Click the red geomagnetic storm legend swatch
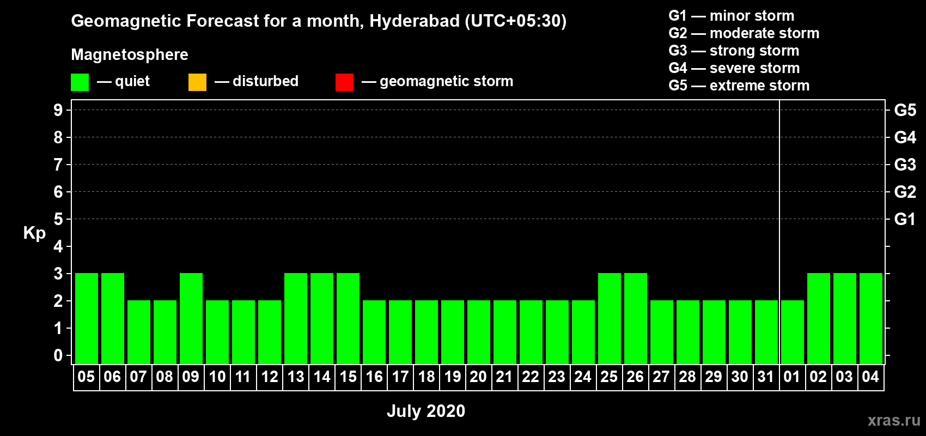This screenshot has width=926, height=436. [x=344, y=82]
